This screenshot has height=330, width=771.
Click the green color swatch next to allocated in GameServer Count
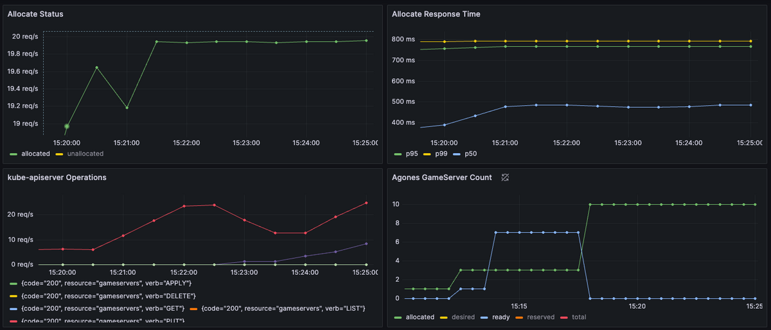coord(398,317)
